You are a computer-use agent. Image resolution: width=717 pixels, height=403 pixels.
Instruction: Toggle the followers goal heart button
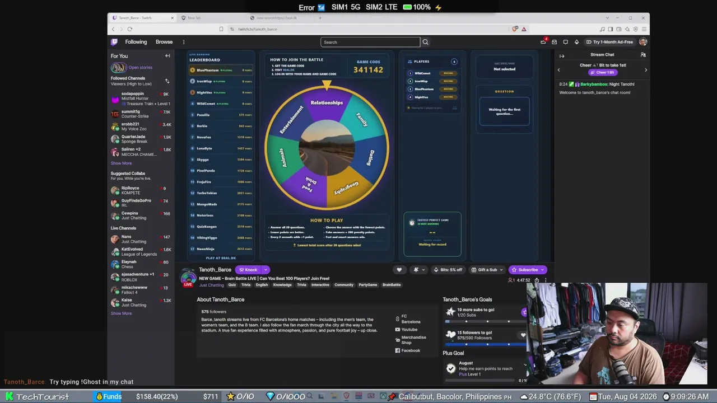(523, 335)
